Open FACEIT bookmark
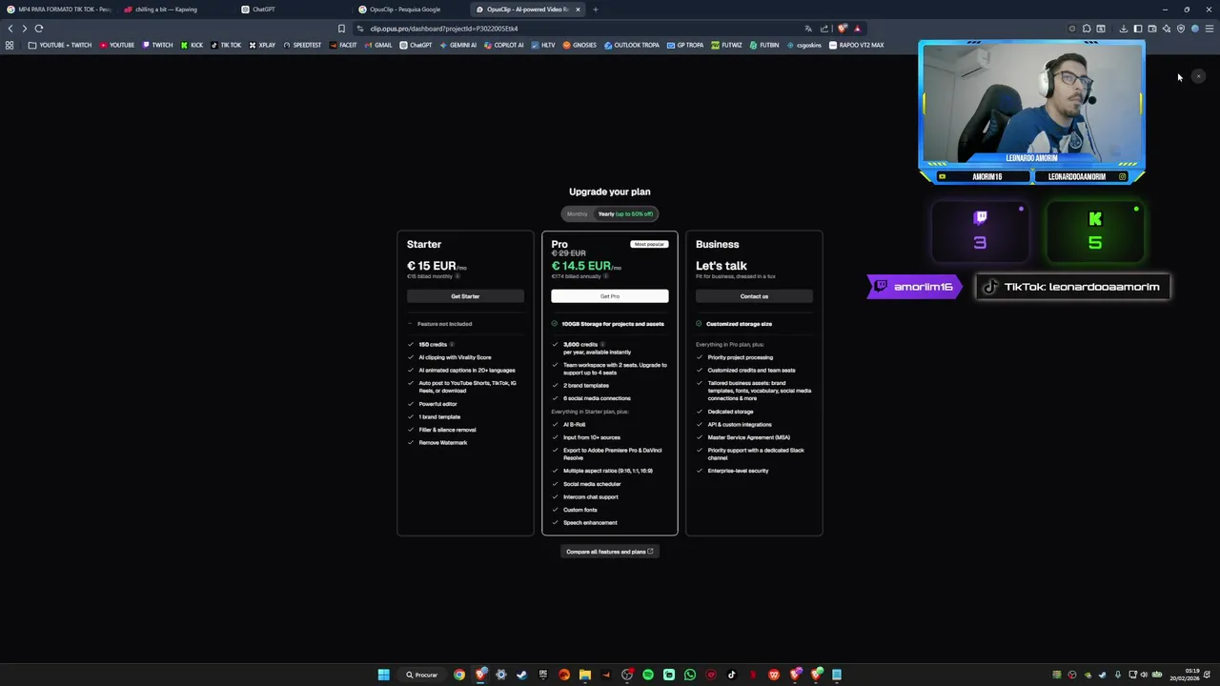This screenshot has height=686, width=1220. [x=343, y=45]
